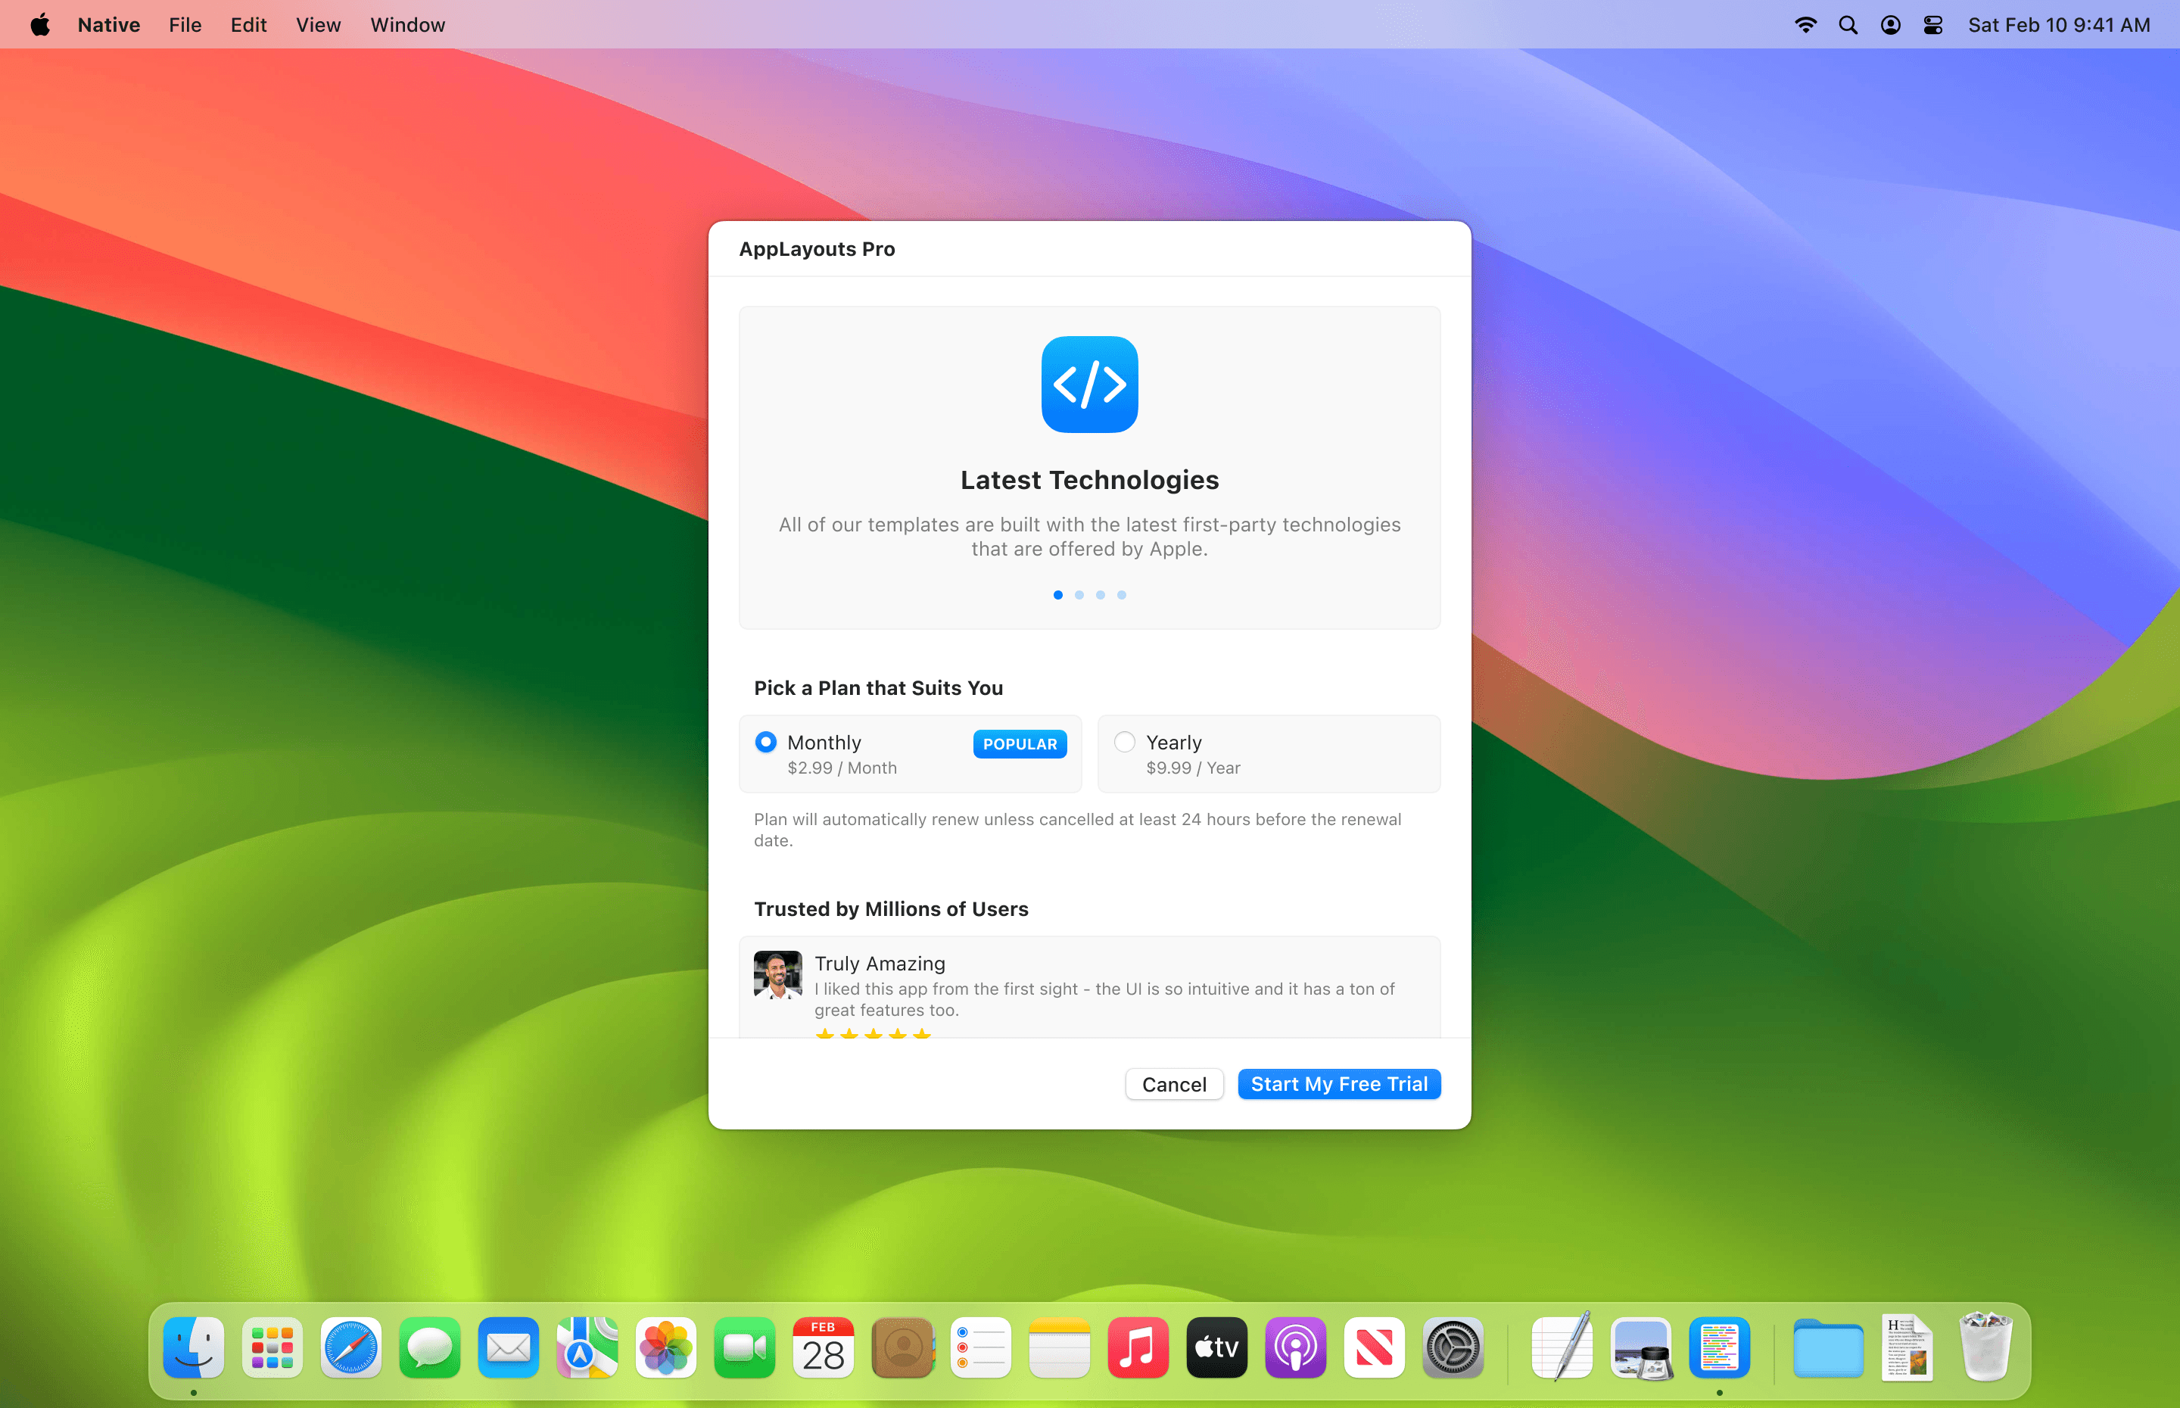Navigate to second carousel slide dot
Viewport: 2180px width, 1408px height.
[x=1077, y=594]
